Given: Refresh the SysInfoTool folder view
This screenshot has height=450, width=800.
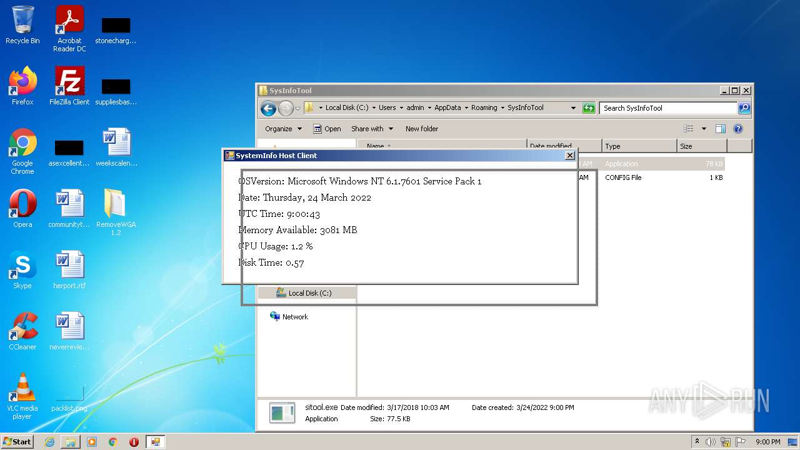Looking at the screenshot, I should (589, 108).
